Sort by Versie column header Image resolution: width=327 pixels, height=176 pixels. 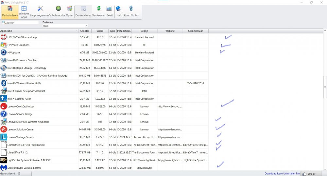click(x=100, y=31)
